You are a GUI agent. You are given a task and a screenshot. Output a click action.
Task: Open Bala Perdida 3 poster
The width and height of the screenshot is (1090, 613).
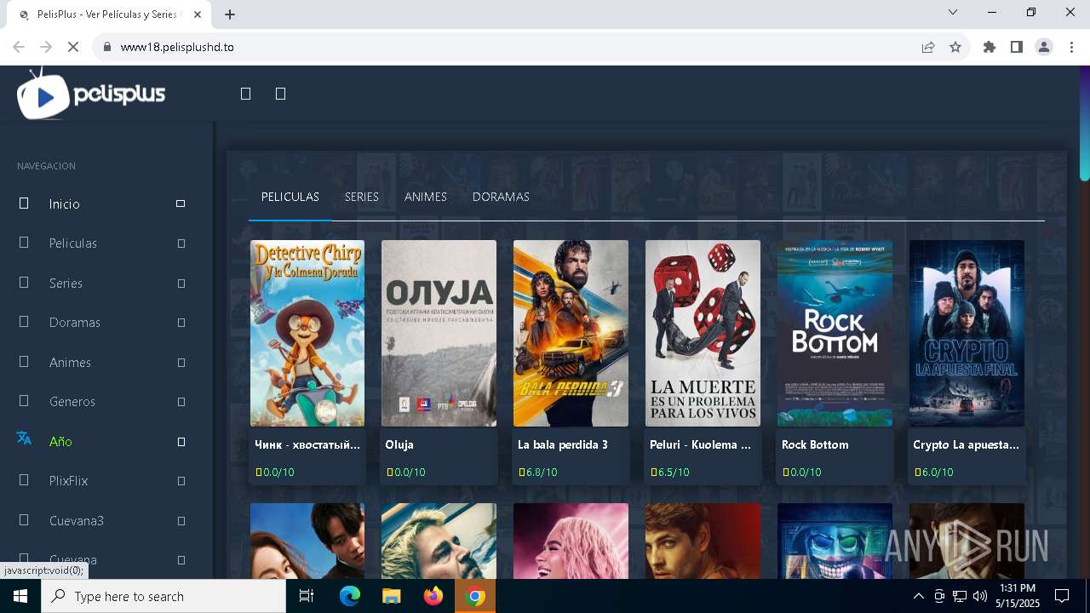click(x=571, y=333)
